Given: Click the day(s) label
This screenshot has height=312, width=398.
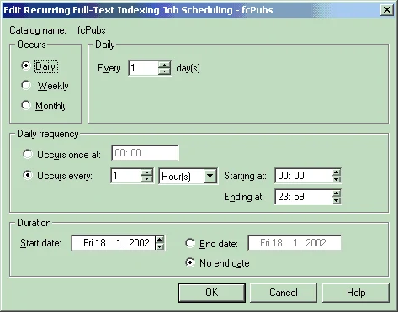Looking at the screenshot, I should coord(188,68).
